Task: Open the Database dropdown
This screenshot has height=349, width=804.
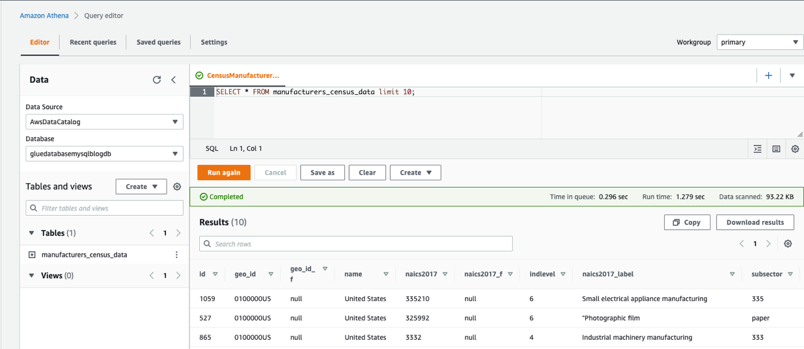Action: tap(104, 154)
